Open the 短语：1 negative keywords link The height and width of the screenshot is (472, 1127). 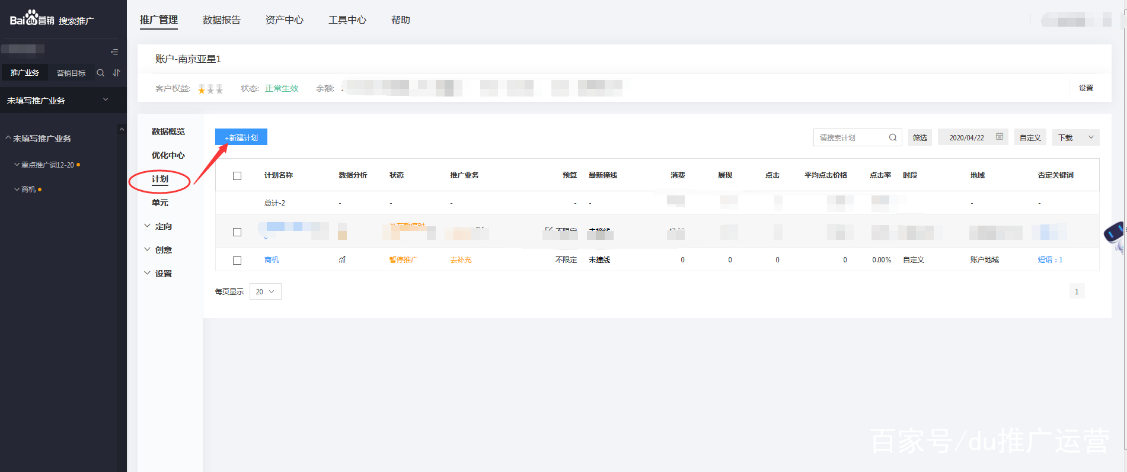click(x=1051, y=260)
